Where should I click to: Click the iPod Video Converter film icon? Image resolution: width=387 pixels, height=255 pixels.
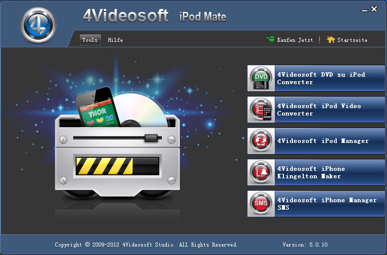(261, 110)
